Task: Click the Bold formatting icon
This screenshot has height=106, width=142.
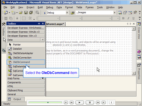Action: [x=123, y=18]
